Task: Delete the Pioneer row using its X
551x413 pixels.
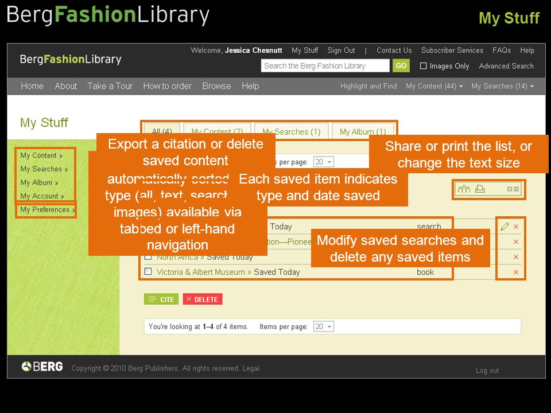Action: (516, 241)
